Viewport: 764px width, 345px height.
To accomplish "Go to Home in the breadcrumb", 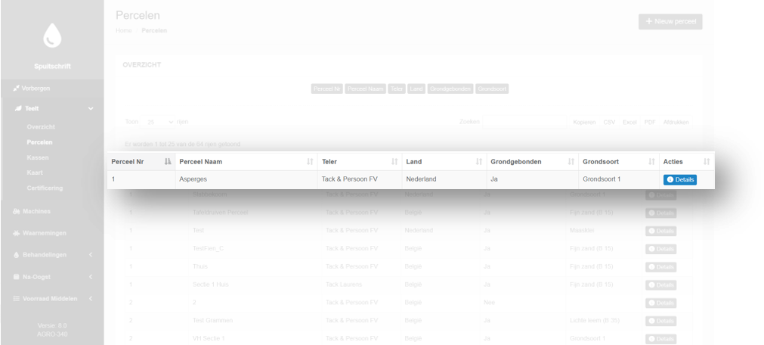I will point(124,30).
